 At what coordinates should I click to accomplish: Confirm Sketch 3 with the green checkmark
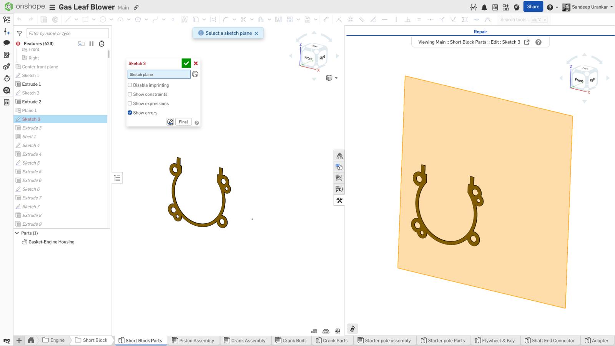click(186, 63)
